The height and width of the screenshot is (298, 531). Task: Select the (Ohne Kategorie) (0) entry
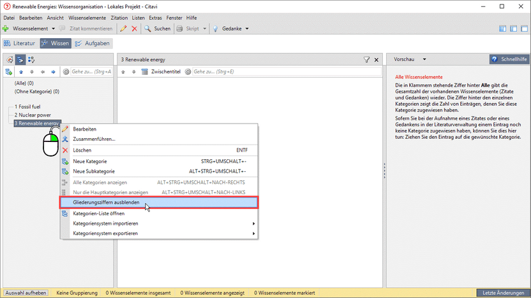click(x=36, y=92)
